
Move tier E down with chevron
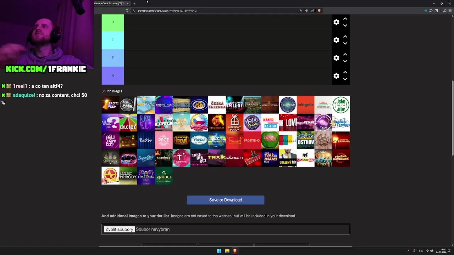click(345, 44)
